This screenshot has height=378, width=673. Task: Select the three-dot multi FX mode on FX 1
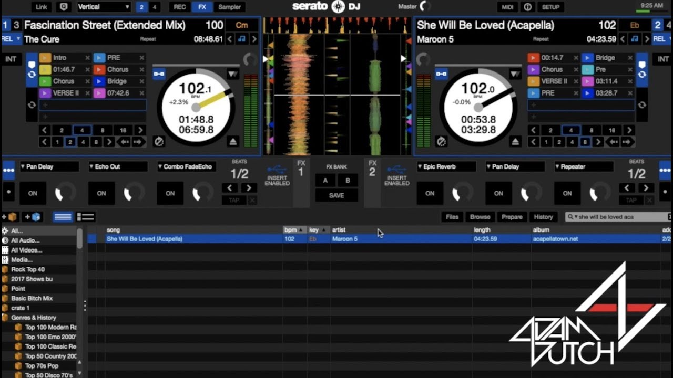[8, 170]
